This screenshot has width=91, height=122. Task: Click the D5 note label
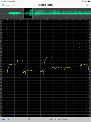[x=1, y=37]
